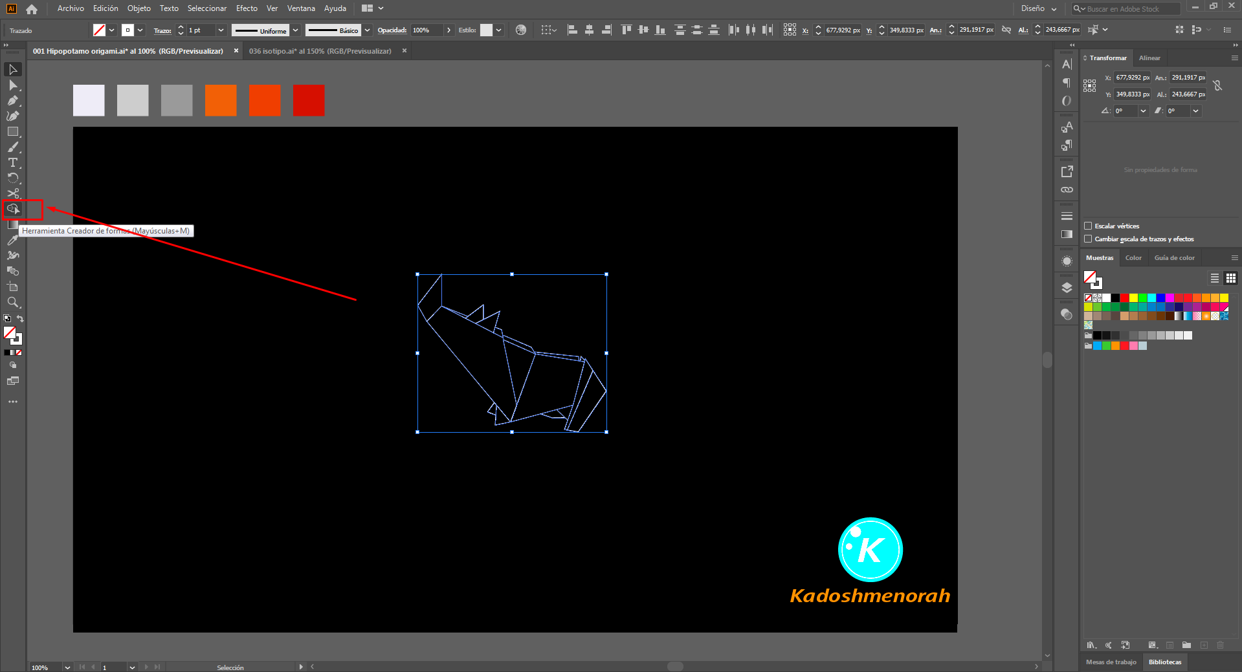
Task: Open the stroke weight dropdown
Action: [x=221, y=30]
